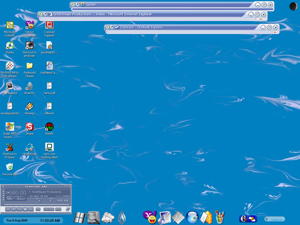Viewport: 300px width, 225px height.
Task: Open the magnifying glass search dock icon
Action: tap(94, 217)
